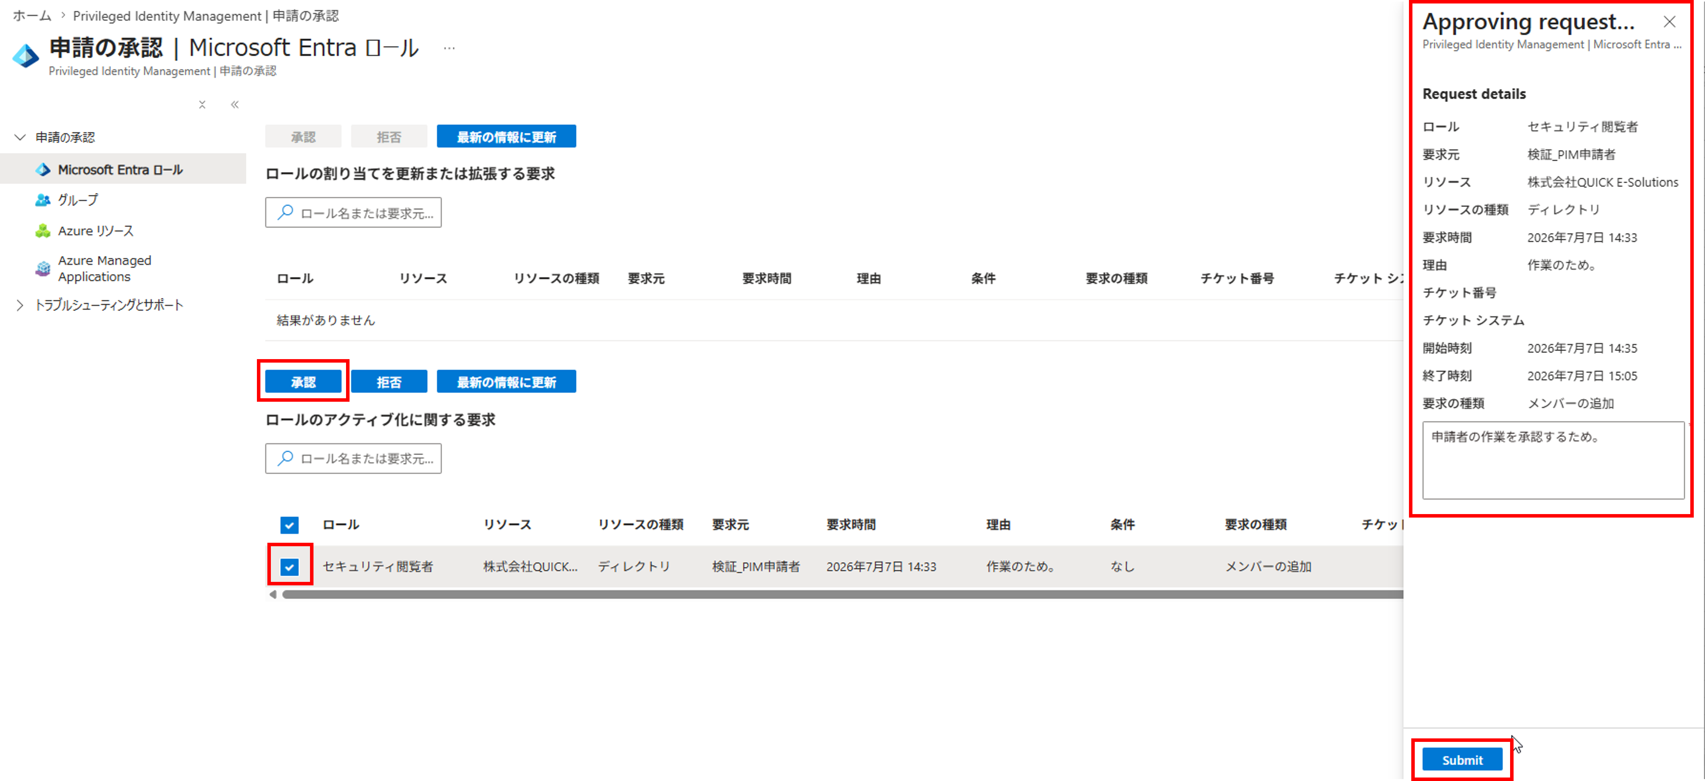Click the ホーム breadcrumb link
Image resolution: width=1705 pixels, height=781 pixels.
(x=32, y=16)
